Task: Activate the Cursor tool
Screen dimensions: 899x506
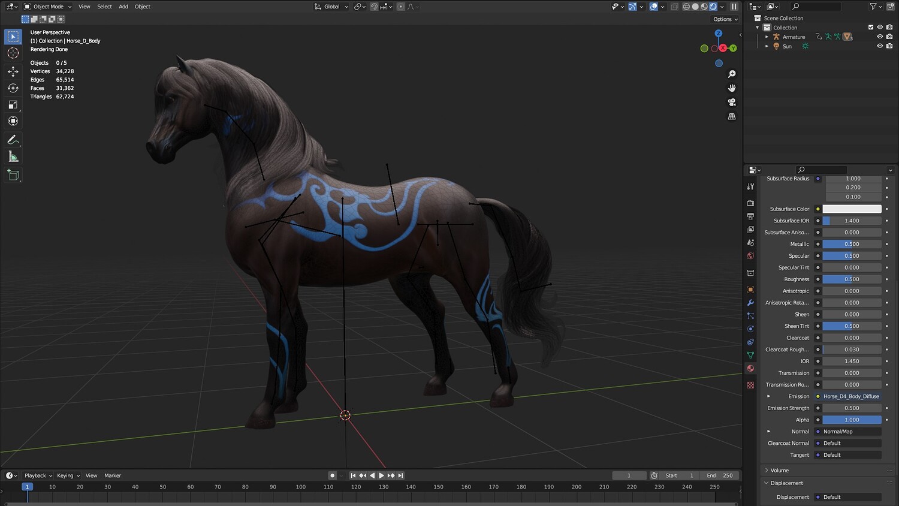Action: (13, 53)
